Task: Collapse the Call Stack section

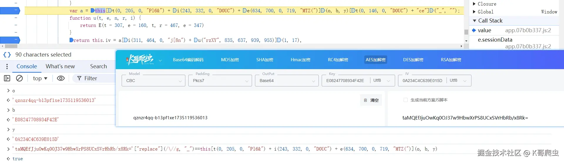Action: click(x=474, y=21)
